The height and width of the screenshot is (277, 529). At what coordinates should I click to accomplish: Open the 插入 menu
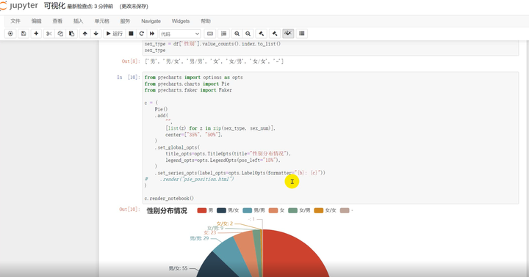click(x=79, y=21)
